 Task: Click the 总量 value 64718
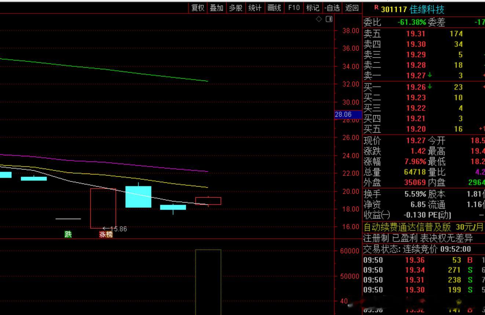click(415, 172)
